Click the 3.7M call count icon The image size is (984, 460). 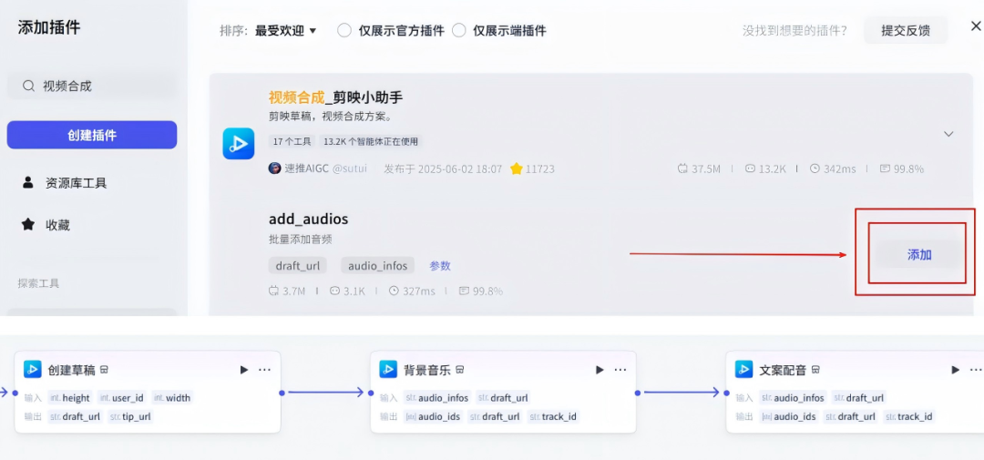coord(273,291)
